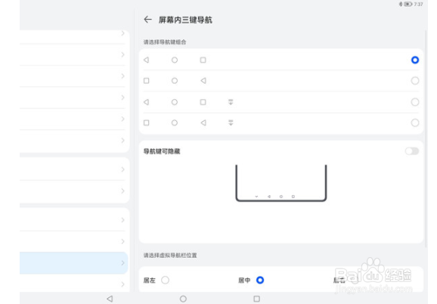Click the notification pull-down icon in third combination row
The width and height of the screenshot is (437, 304).
click(231, 102)
